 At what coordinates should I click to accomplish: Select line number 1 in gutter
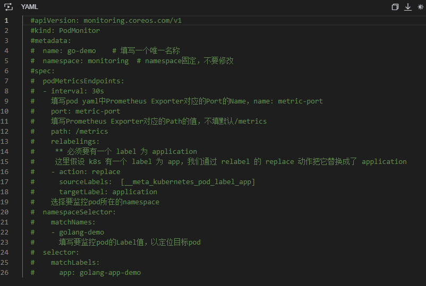(x=6, y=21)
